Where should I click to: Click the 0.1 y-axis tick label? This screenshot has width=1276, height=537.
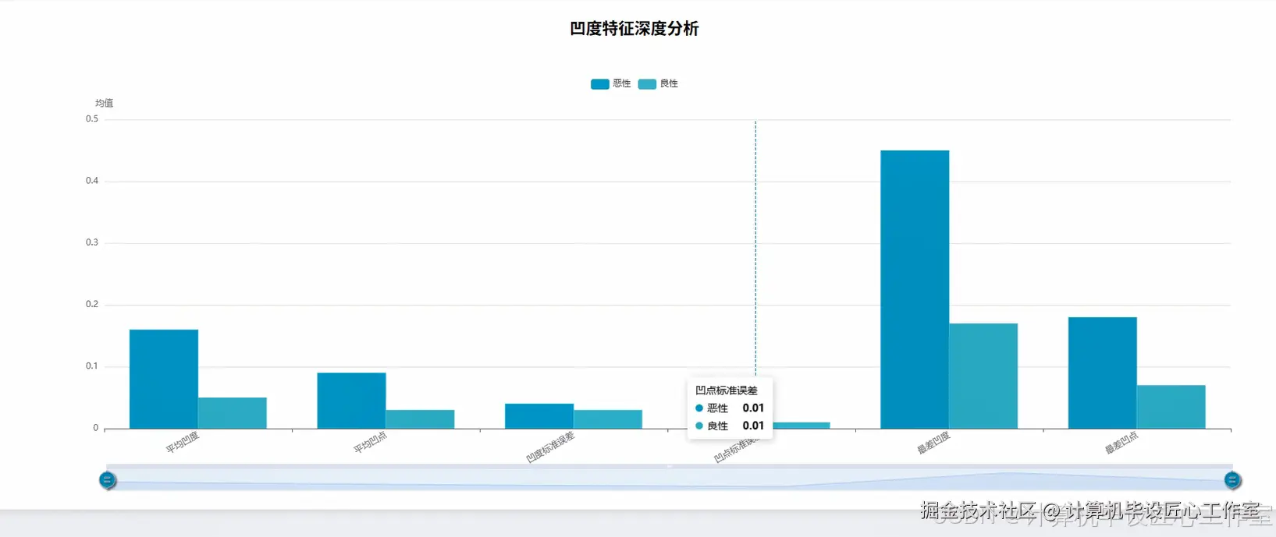coord(92,366)
